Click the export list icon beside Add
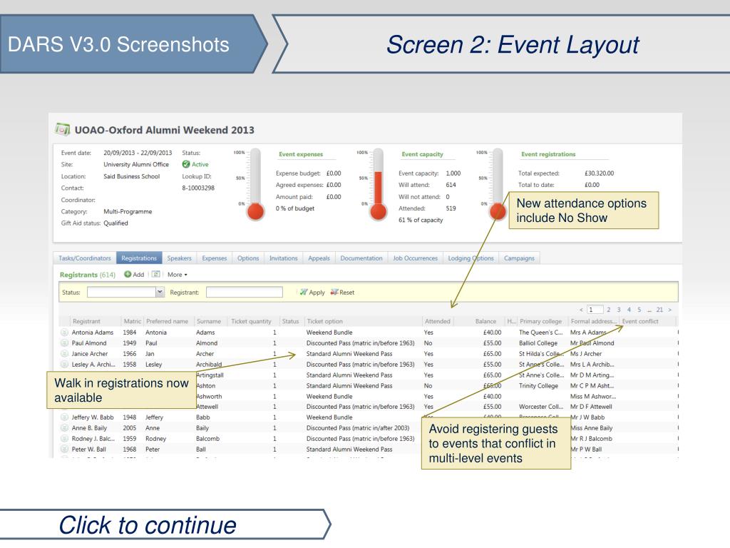Screen dimensions: 730x548 tap(156, 275)
